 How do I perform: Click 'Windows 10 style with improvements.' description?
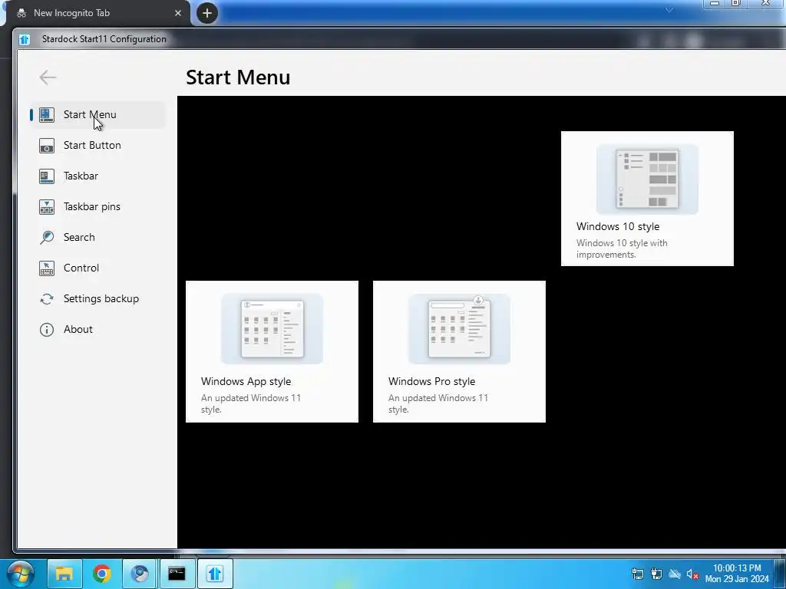click(x=622, y=248)
